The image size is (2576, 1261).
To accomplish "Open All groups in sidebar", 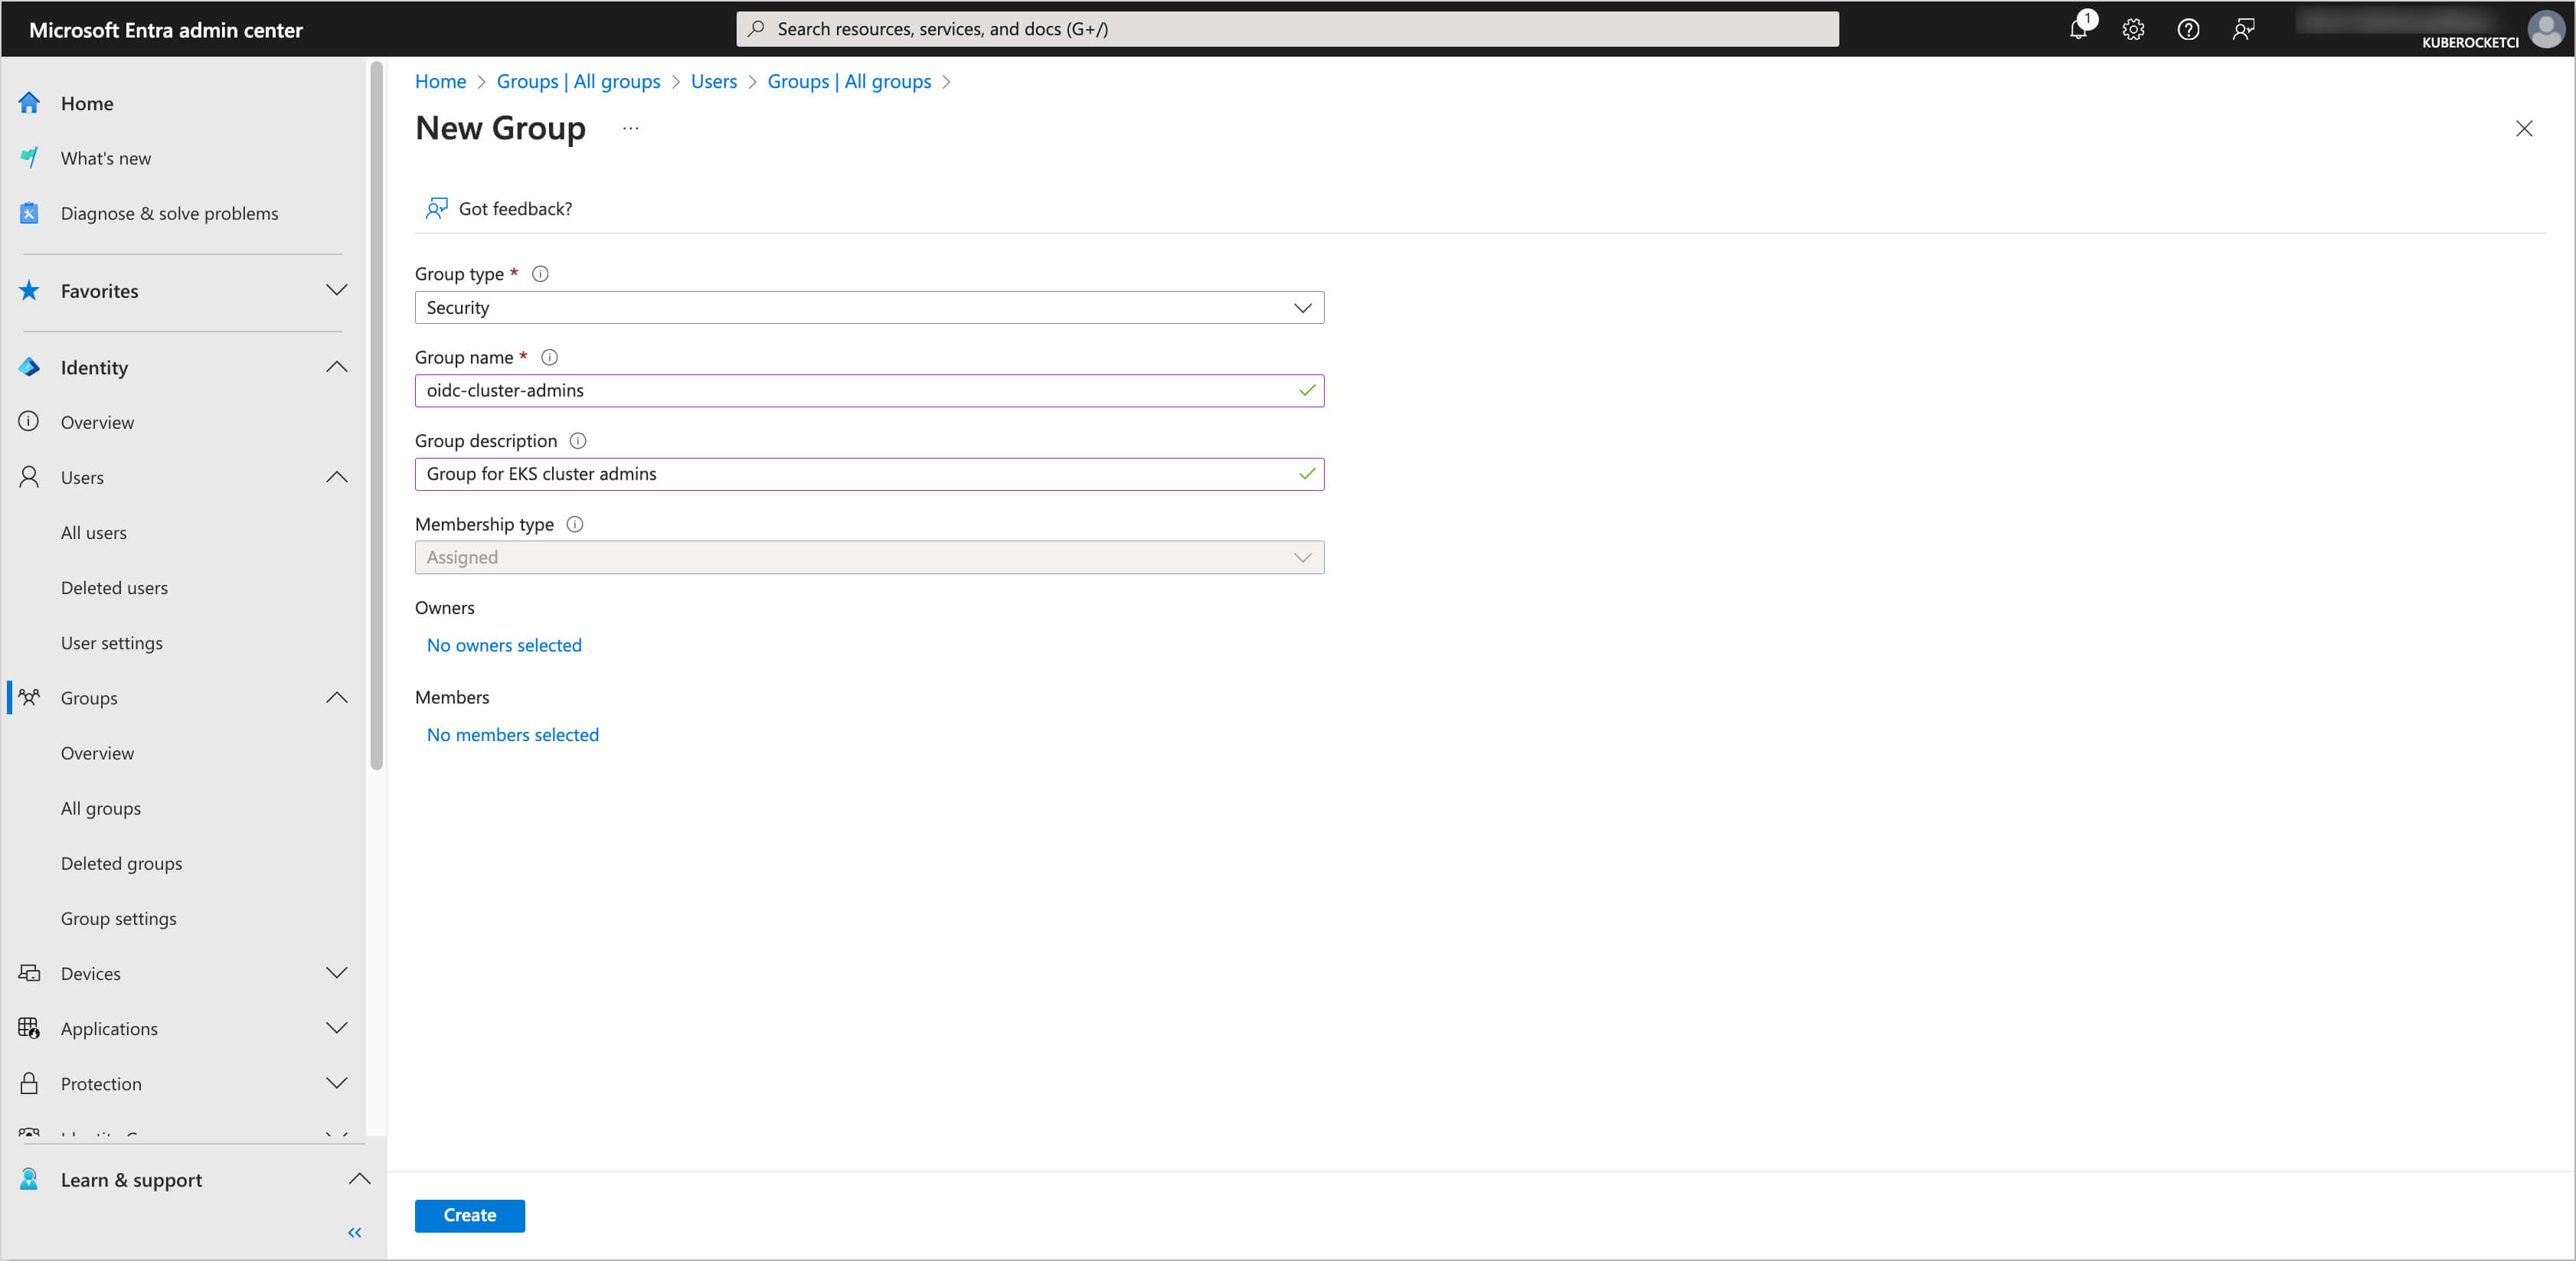I will (101, 808).
